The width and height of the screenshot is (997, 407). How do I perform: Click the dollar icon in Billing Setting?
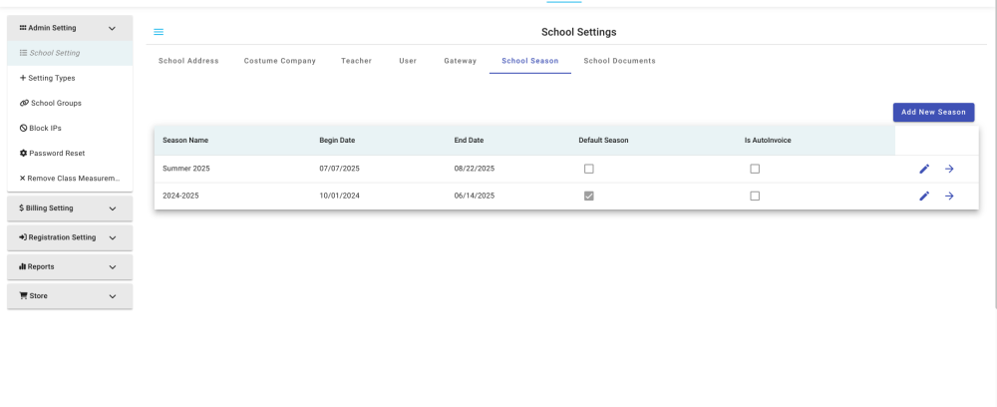tap(22, 207)
